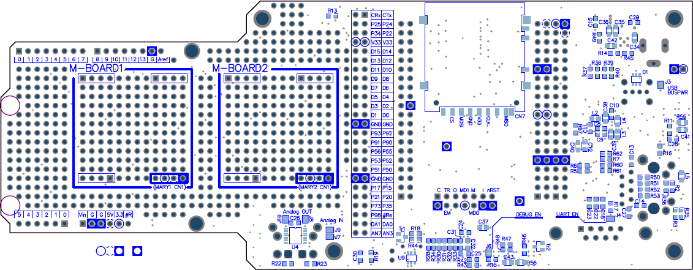
Task: Click the M-BOARD2 silkscreen label
Action: (x=240, y=69)
